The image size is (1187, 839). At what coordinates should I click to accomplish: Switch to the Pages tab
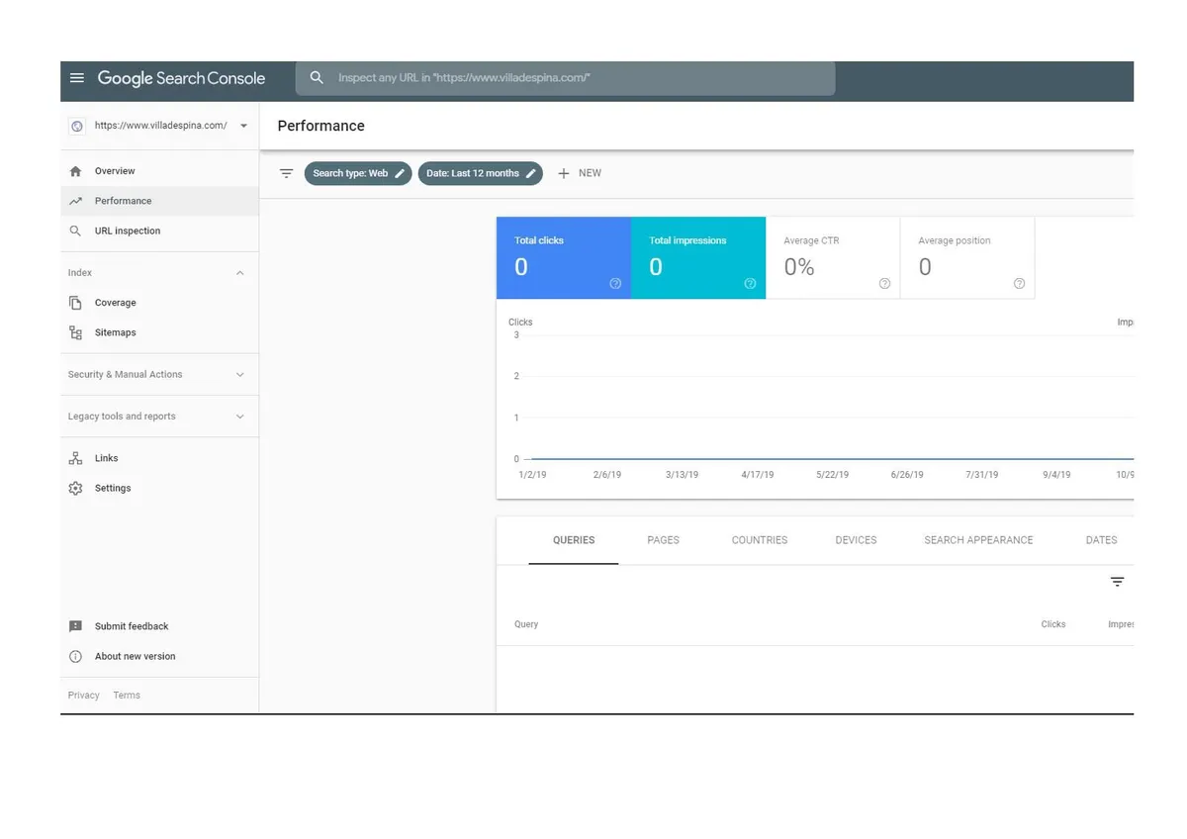(x=663, y=540)
